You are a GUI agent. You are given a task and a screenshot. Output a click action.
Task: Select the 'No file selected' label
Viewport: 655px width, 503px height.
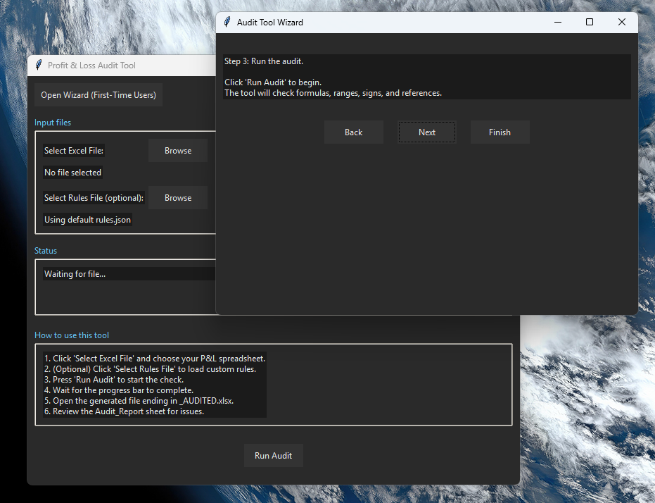tap(72, 173)
